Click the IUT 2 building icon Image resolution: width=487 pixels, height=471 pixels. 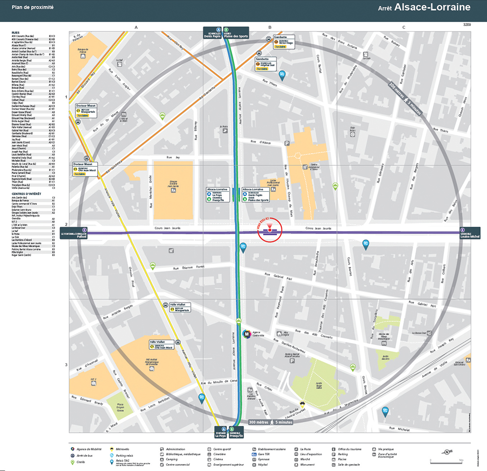pyautogui.click(x=93, y=384)
